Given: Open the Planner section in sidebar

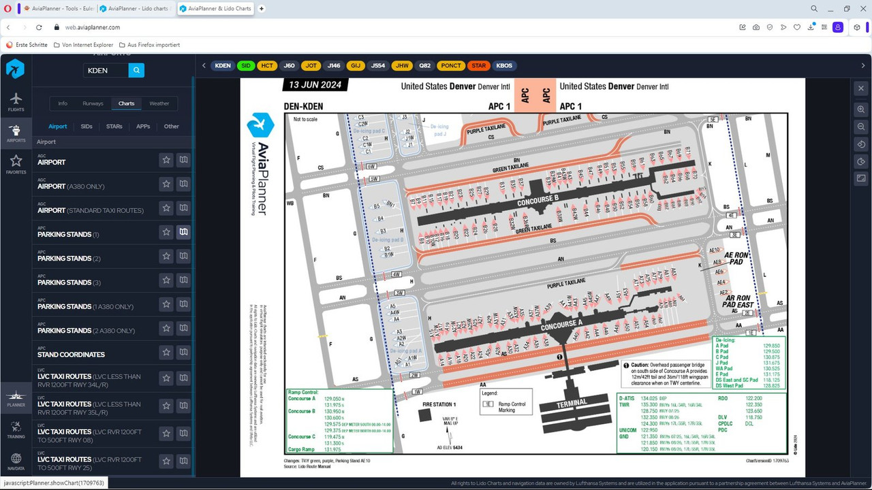Looking at the screenshot, I should 16,397.
